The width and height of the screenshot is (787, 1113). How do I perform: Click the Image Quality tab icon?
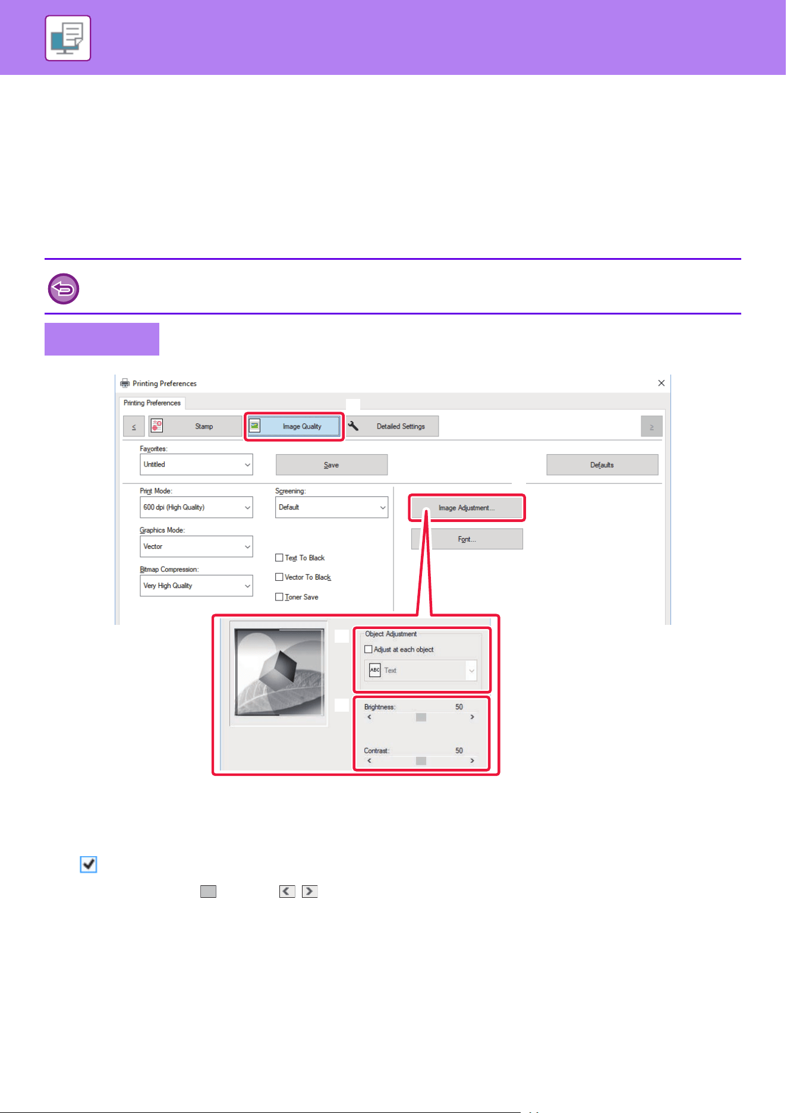tap(254, 426)
